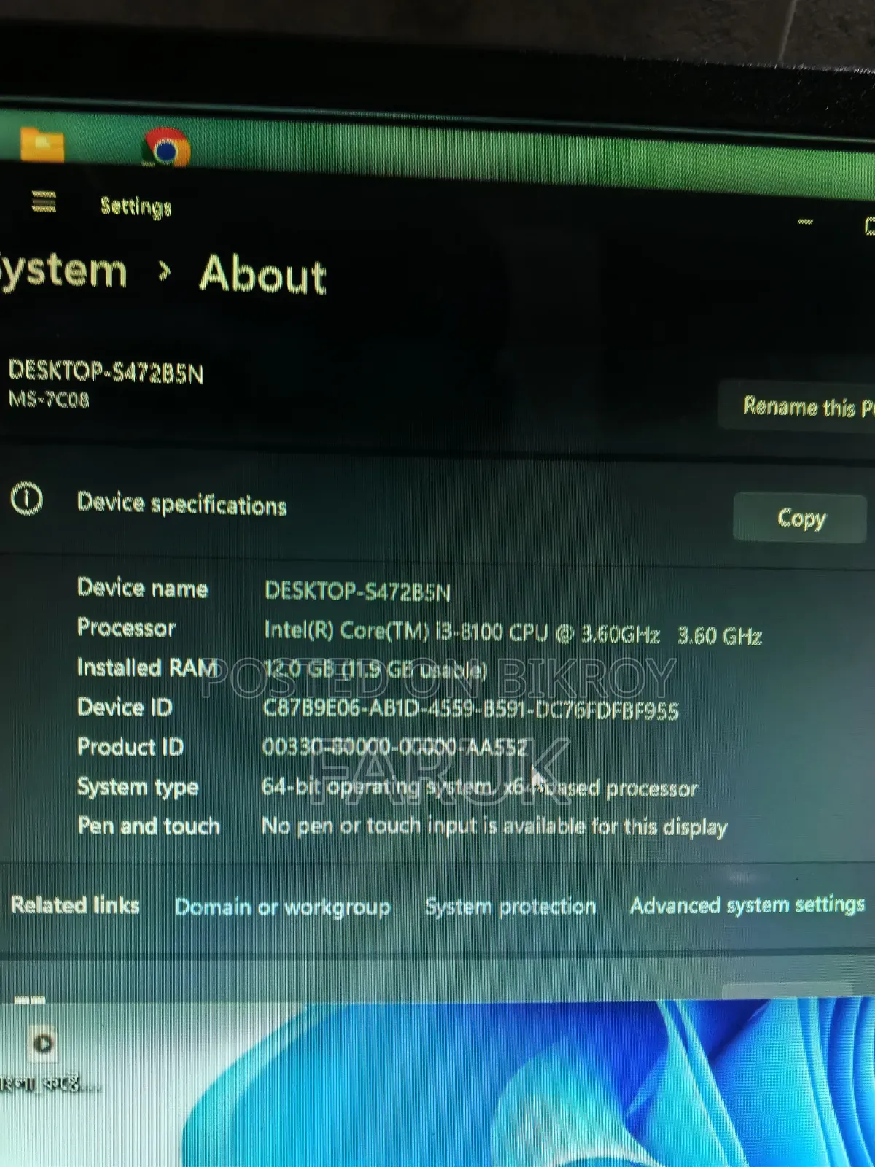Click the Settings window title text
875x1167 pixels.
(136, 207)
